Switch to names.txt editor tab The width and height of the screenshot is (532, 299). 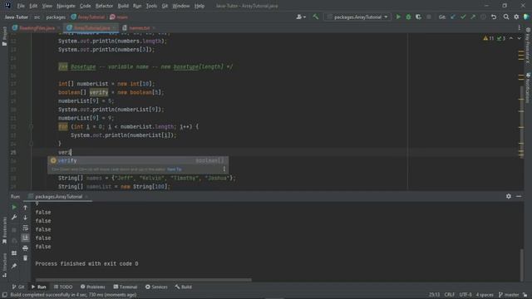(139, 27)
